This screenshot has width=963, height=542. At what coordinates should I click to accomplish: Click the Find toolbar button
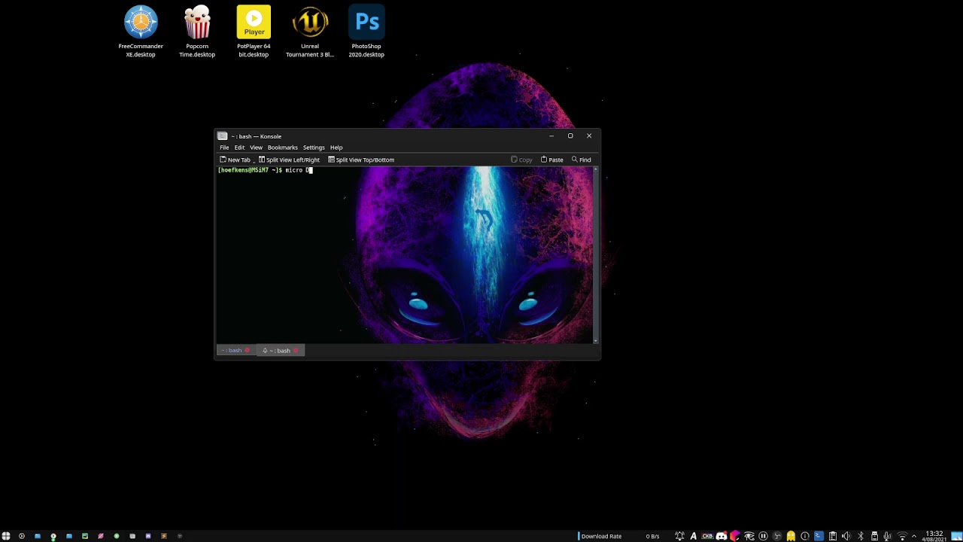click(581, 160)
